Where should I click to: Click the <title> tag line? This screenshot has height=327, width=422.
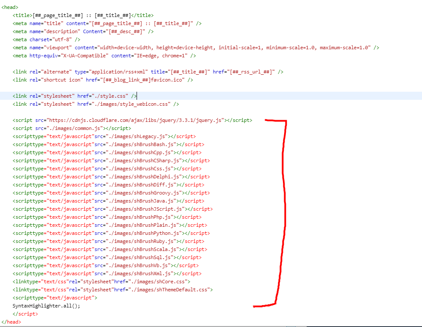pyautogui.click(x=83, y=15)
